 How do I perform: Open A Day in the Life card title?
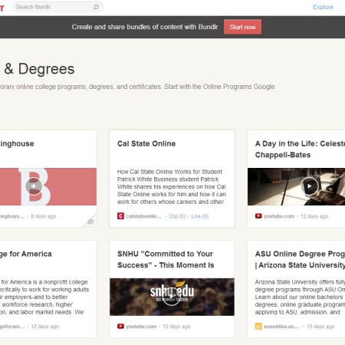pyautogui.click(x=300, y=149)
